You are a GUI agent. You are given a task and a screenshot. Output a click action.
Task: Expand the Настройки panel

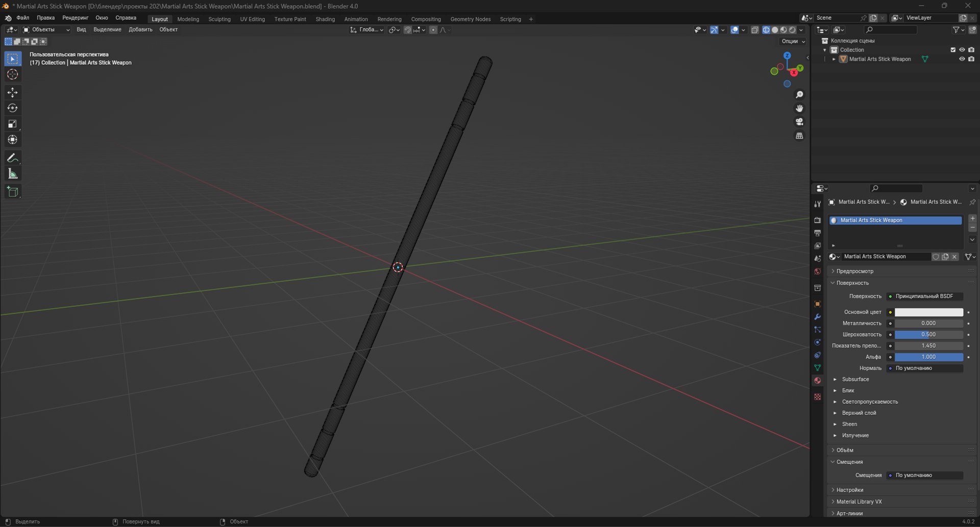[x=849, y=490]
